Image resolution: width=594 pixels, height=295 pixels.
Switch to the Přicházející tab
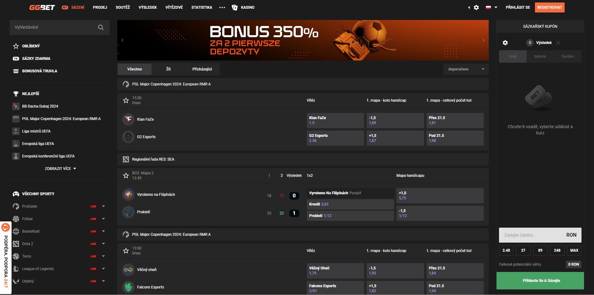(x=202, y=69)
